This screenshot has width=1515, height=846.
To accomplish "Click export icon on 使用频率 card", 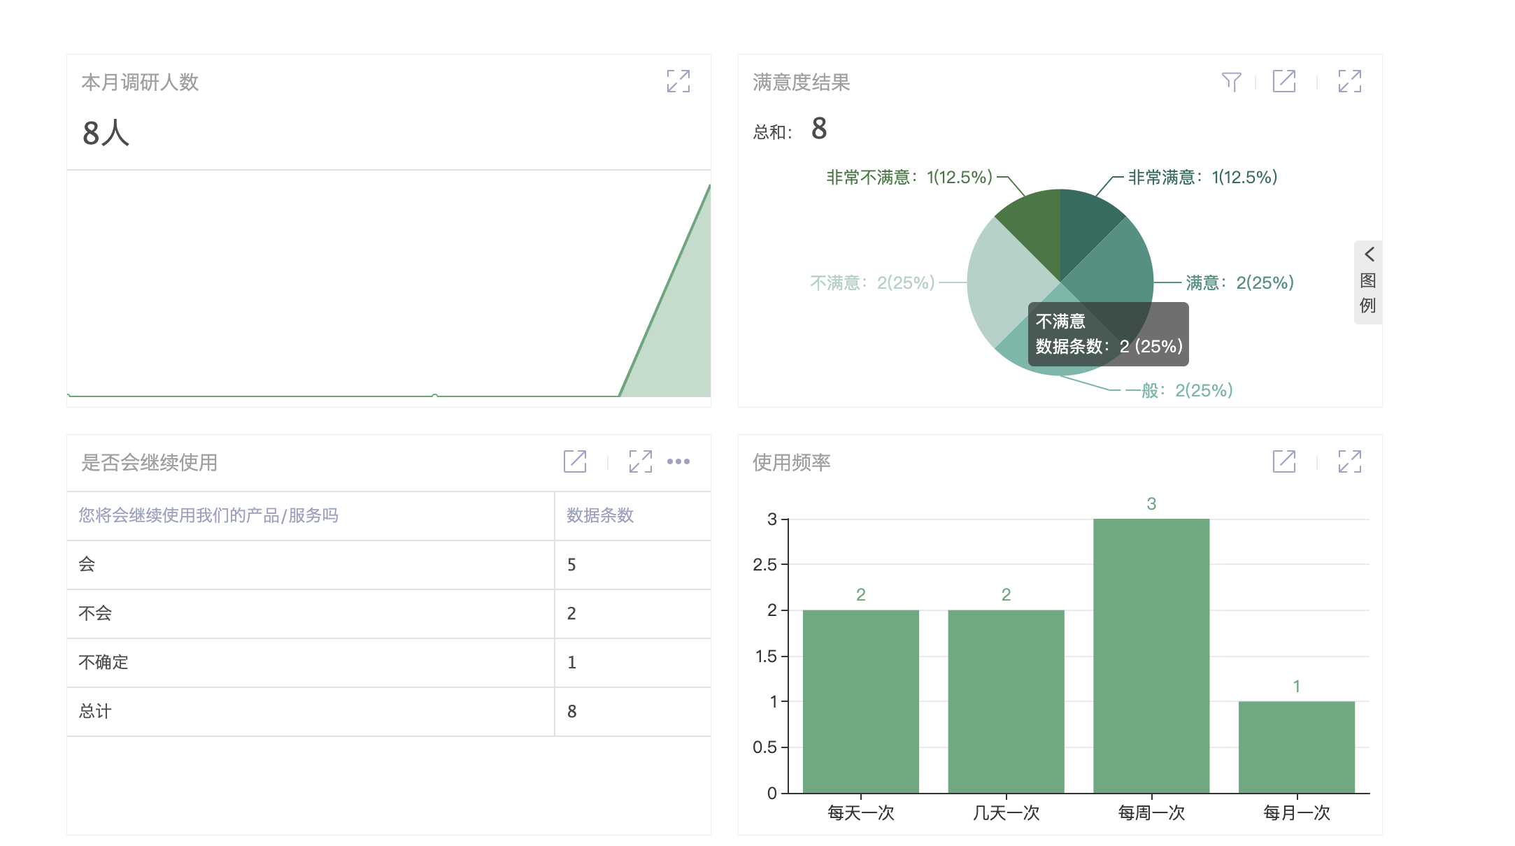I will (1283, 461).
